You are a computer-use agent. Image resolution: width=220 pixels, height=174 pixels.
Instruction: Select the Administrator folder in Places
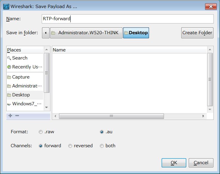25,86
